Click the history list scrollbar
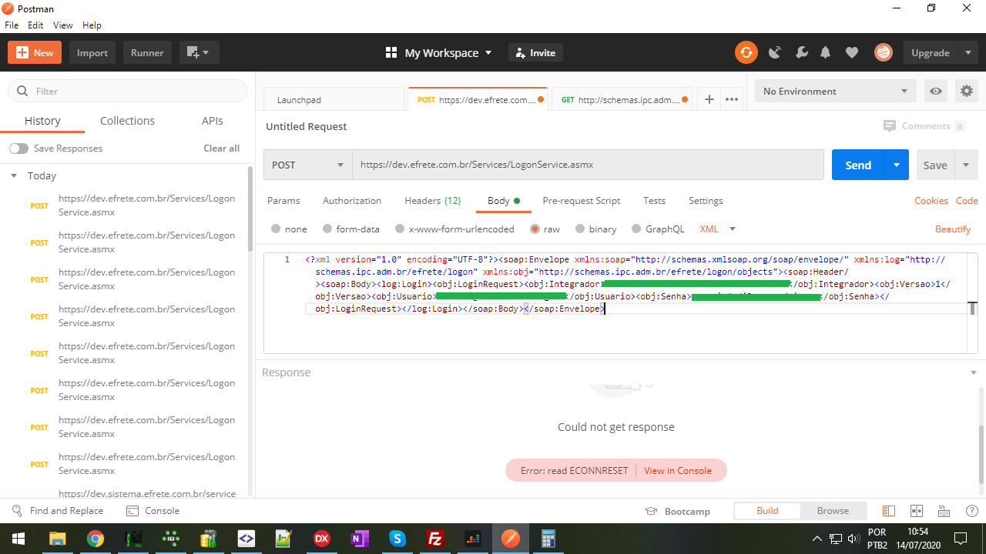 tap(250, 208)
